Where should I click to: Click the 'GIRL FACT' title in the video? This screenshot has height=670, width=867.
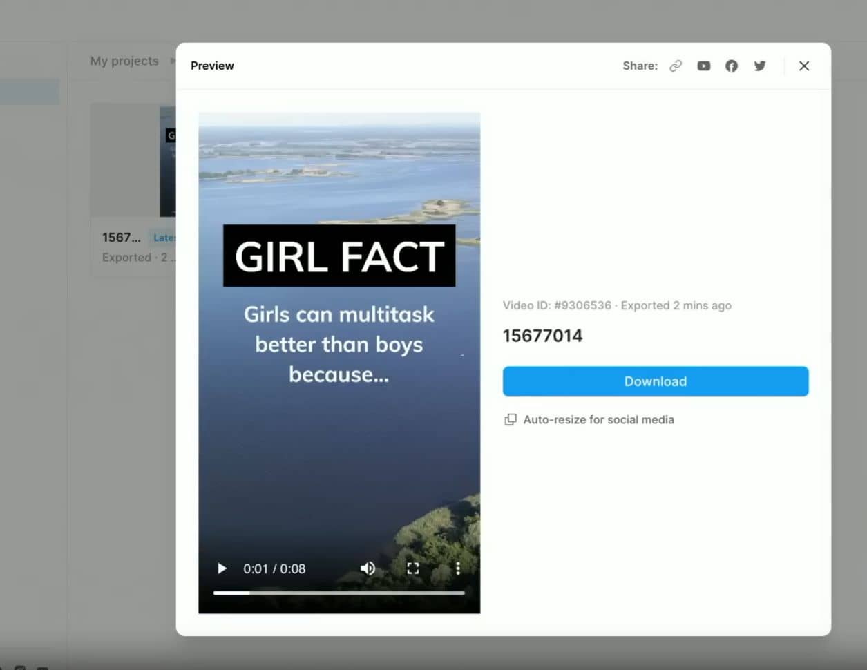pos(339,256)
